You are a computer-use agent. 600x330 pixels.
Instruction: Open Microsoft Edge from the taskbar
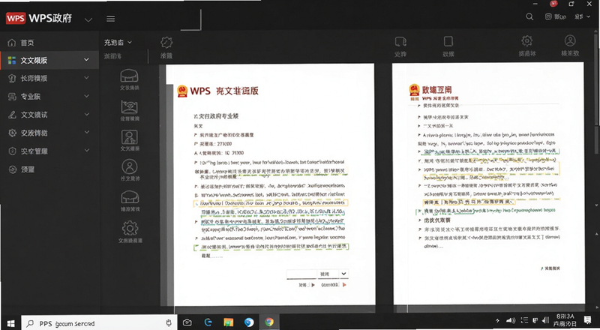(x=208, y=322)
